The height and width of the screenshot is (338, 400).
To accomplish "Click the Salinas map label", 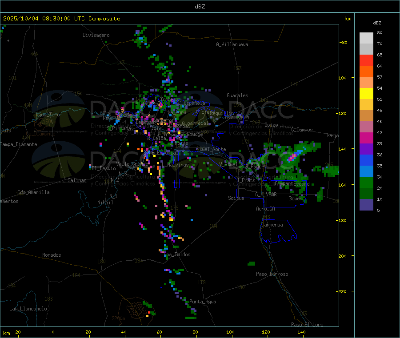I will click(x=77, y=180).
